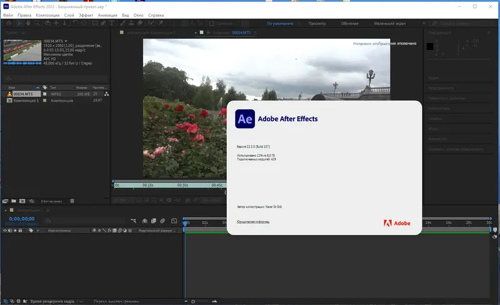Open Эффект menu

86,15
